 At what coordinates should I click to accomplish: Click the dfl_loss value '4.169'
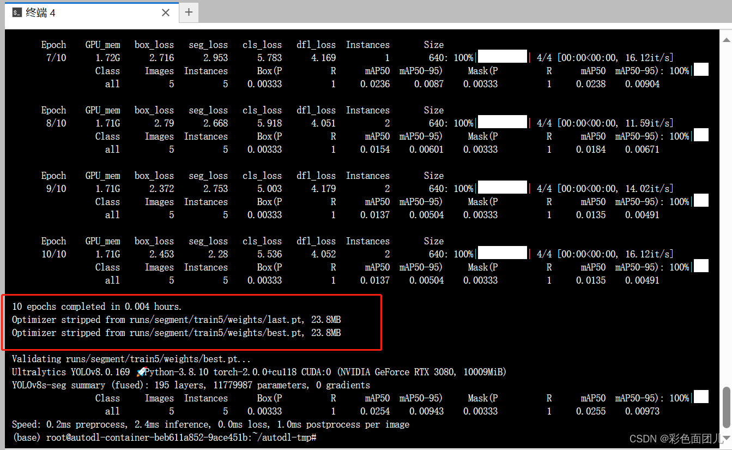tap(324, 58)
